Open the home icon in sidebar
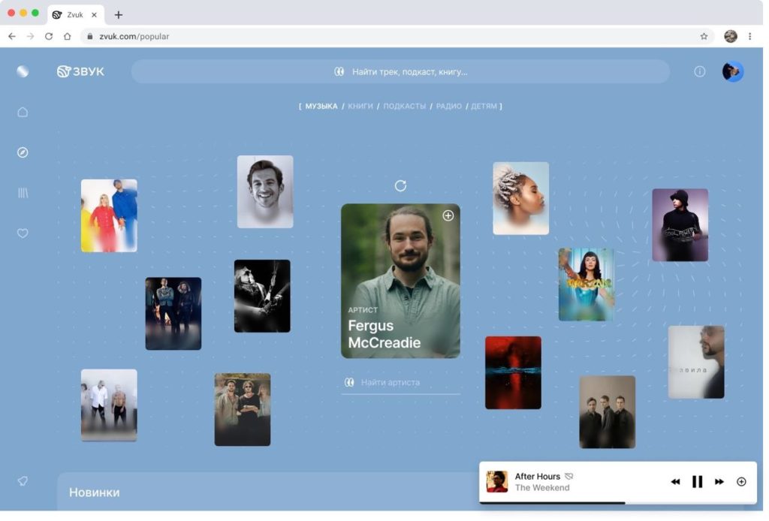This screenshot has width=769, height=521. [23, 112]
